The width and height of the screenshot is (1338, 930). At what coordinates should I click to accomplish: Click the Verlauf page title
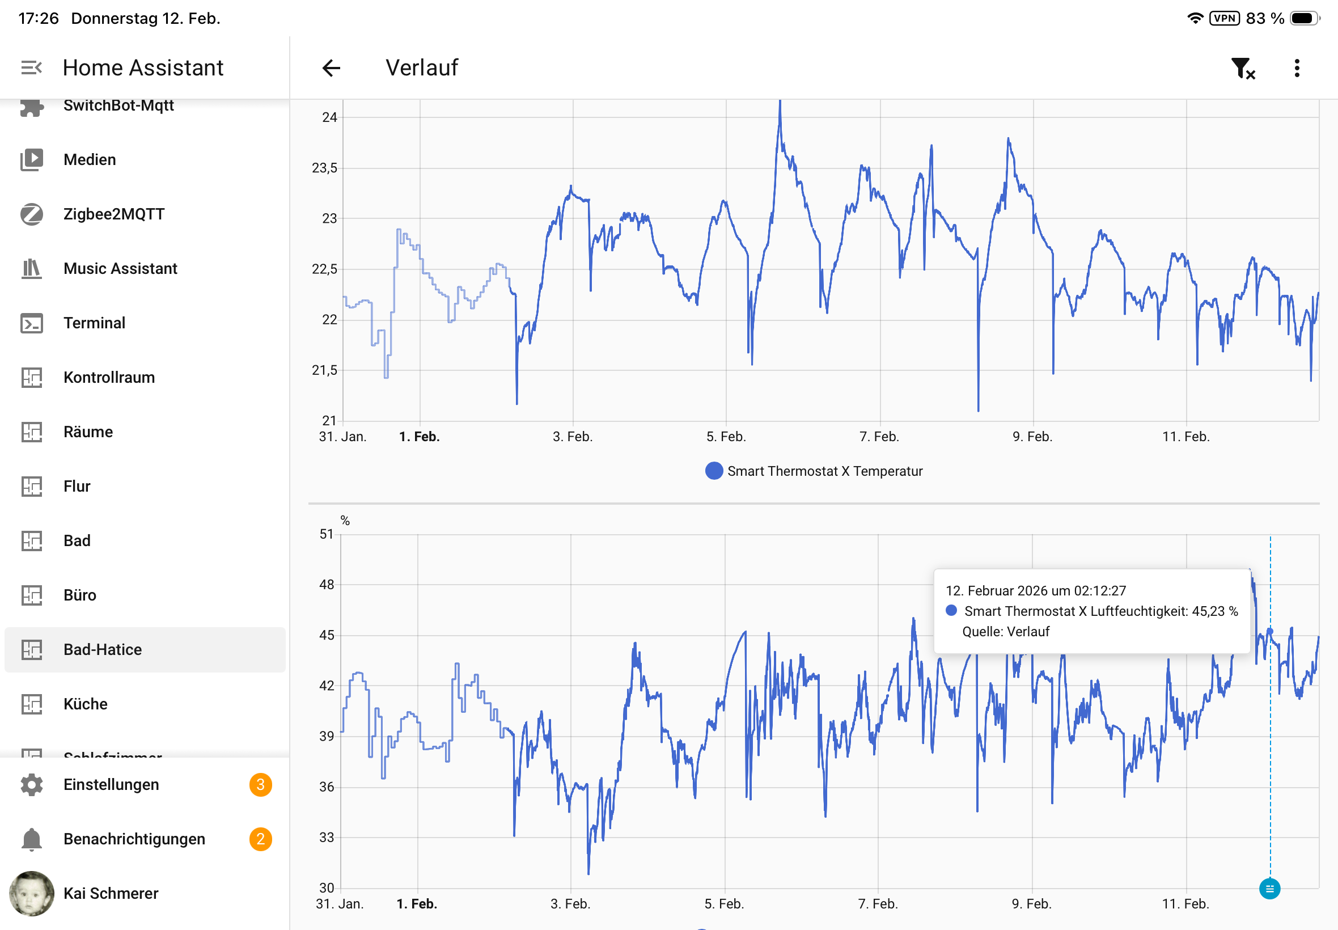(x=422, y=67)
